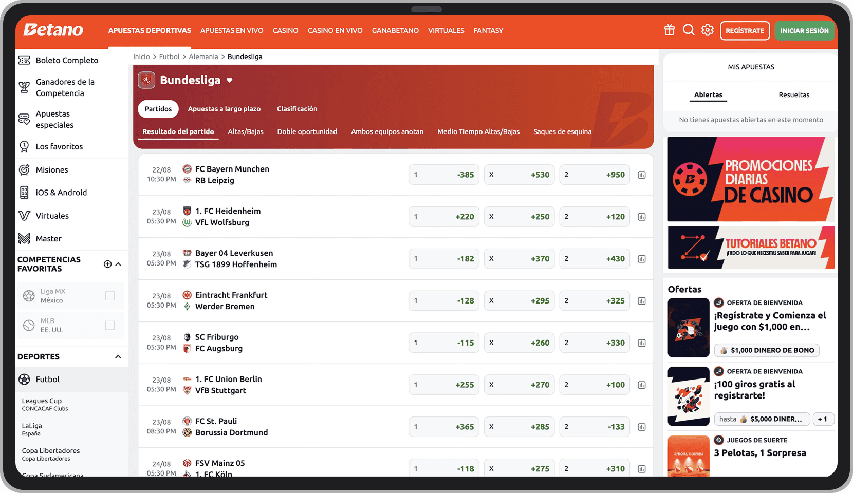Click the iOS & Android phone icon
The image size is (853, 493).
[24, 193]
